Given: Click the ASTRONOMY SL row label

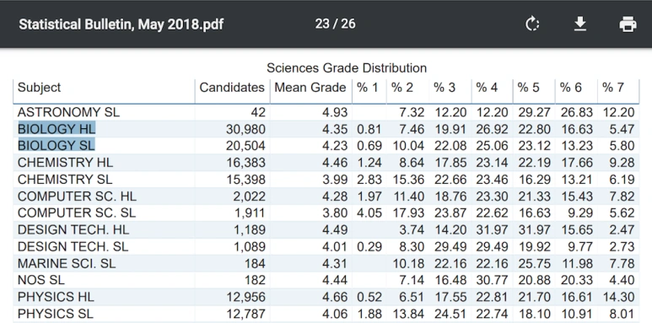Looking at the screenshot, I should click(x=68, y=112).
